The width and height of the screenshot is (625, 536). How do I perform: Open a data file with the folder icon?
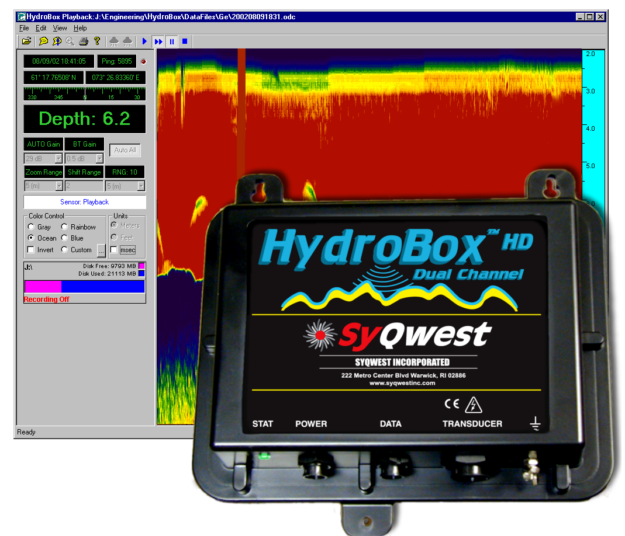pos(27,41)
